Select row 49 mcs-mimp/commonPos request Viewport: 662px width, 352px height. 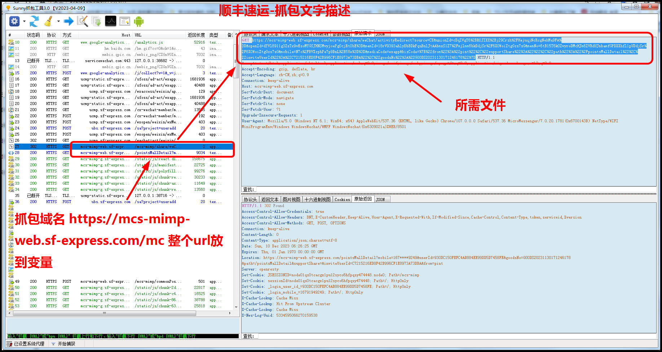click(x=120, y=281)
